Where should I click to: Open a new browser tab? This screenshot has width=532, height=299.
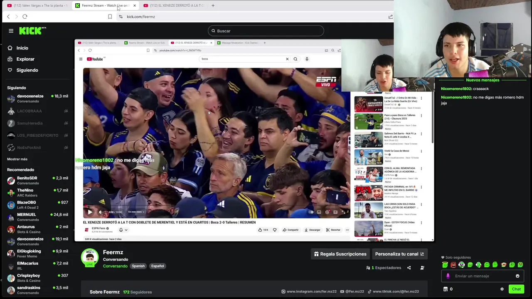pos(213,5)
